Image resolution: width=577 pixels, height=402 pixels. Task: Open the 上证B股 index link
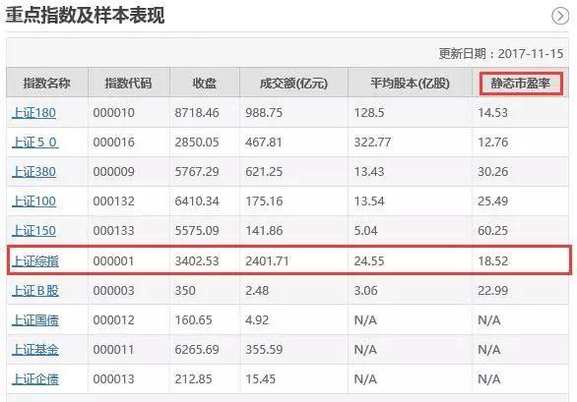pos(35,291)
